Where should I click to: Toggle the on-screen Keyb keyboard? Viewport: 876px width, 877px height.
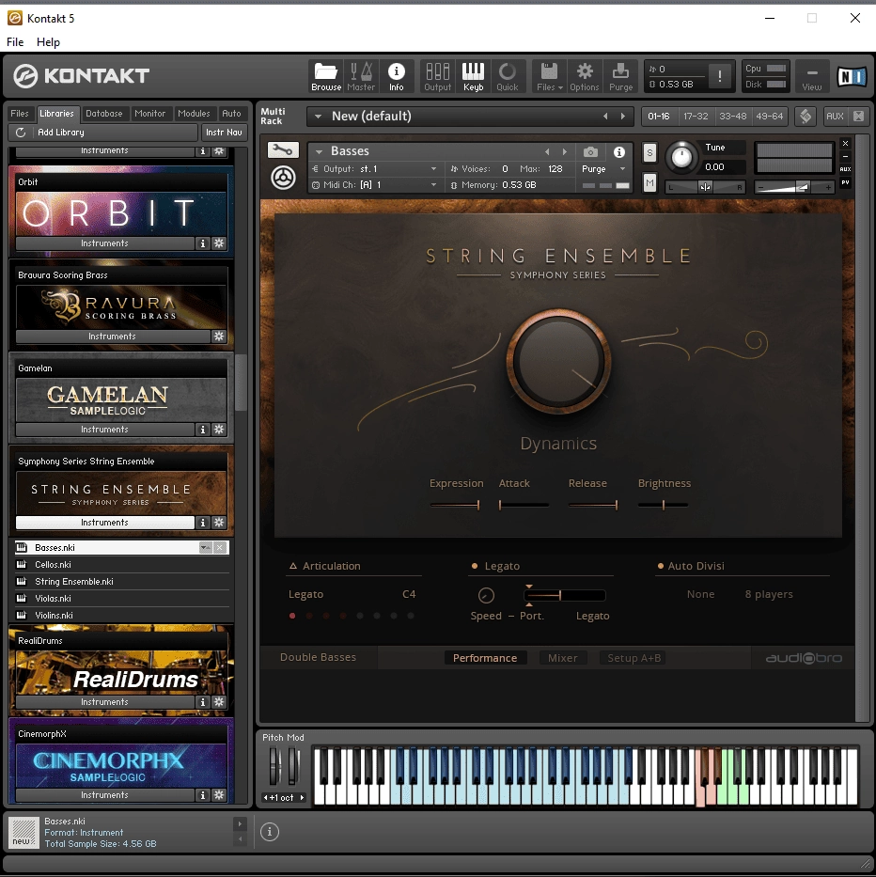(473, 76)
